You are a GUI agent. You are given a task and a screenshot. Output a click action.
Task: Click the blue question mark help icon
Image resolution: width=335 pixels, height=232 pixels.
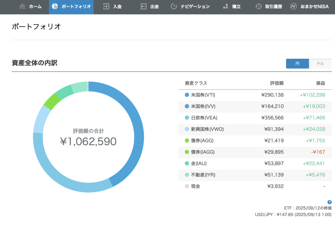pos(329,202)
